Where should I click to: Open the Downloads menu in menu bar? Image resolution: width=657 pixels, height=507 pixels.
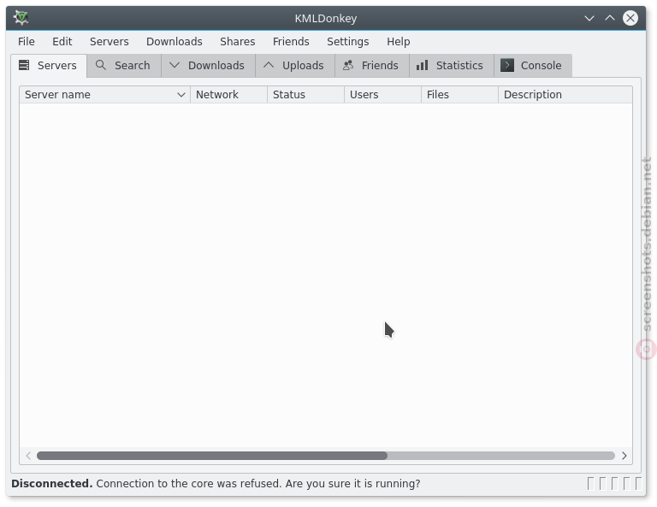point(175,41)
